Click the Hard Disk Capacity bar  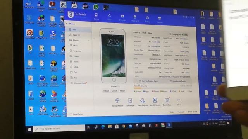point(163,88)
